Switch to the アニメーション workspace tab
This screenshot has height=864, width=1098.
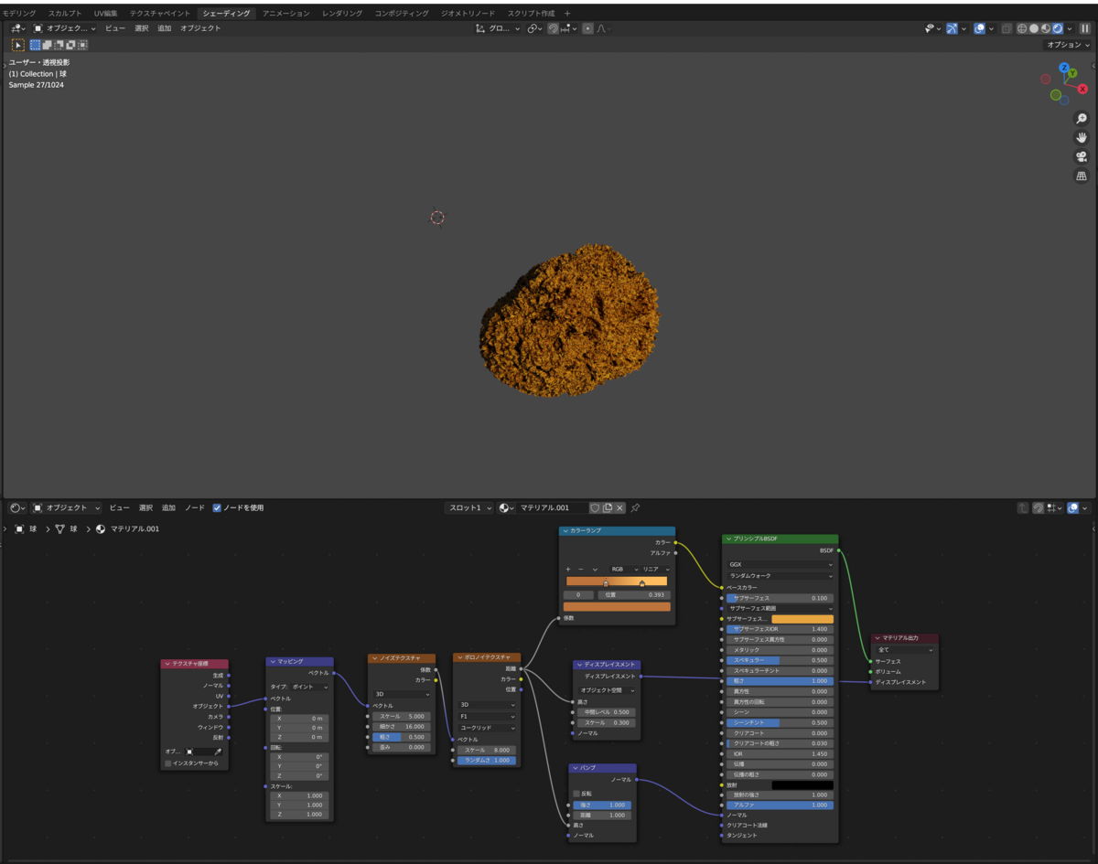click(x=286, y=14)
